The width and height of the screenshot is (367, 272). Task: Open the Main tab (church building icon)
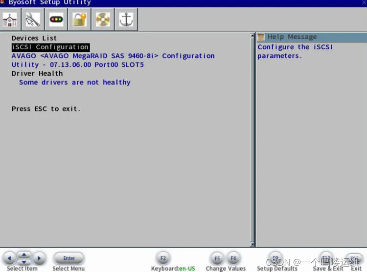[10, 20]
